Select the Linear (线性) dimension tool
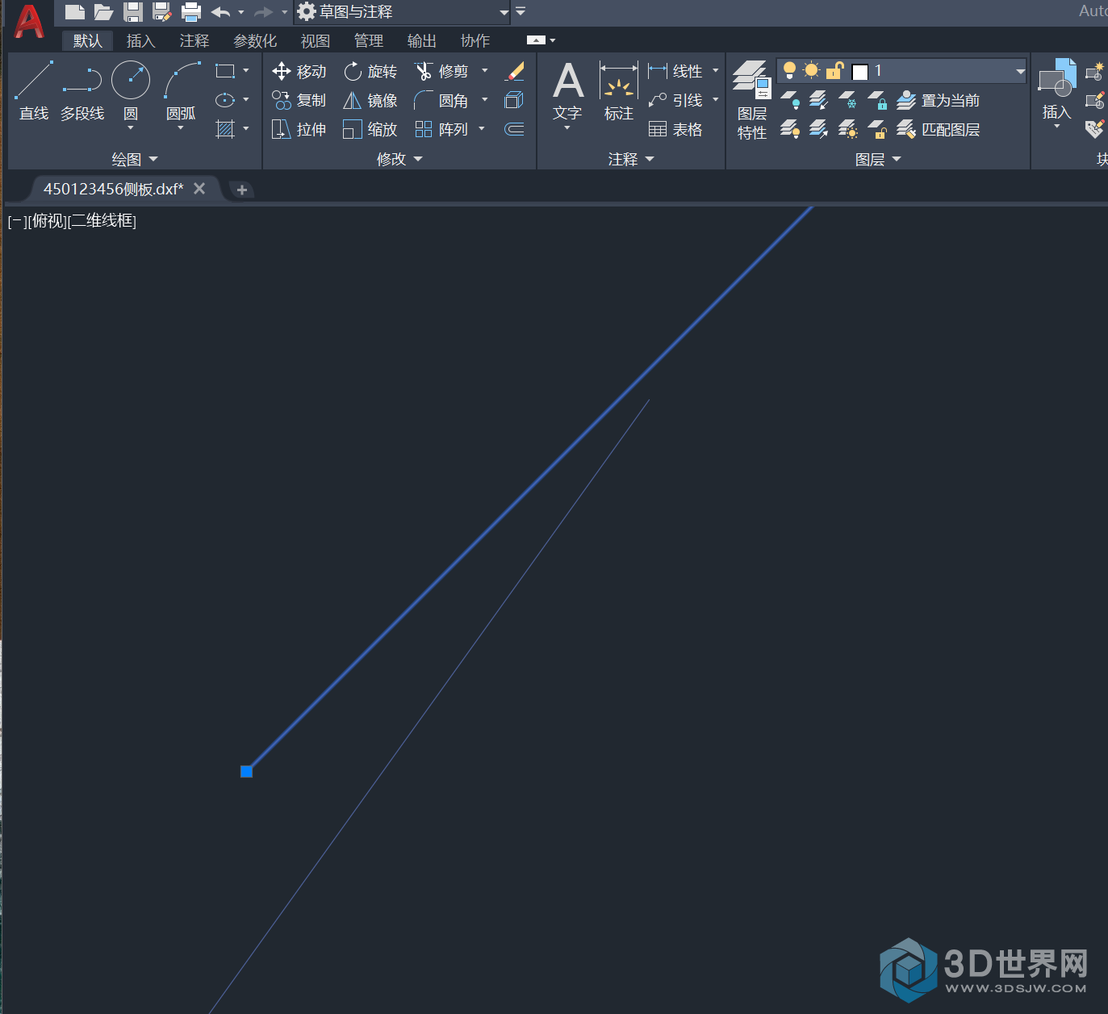The image size is (1108, 1014). pos(675,71)
